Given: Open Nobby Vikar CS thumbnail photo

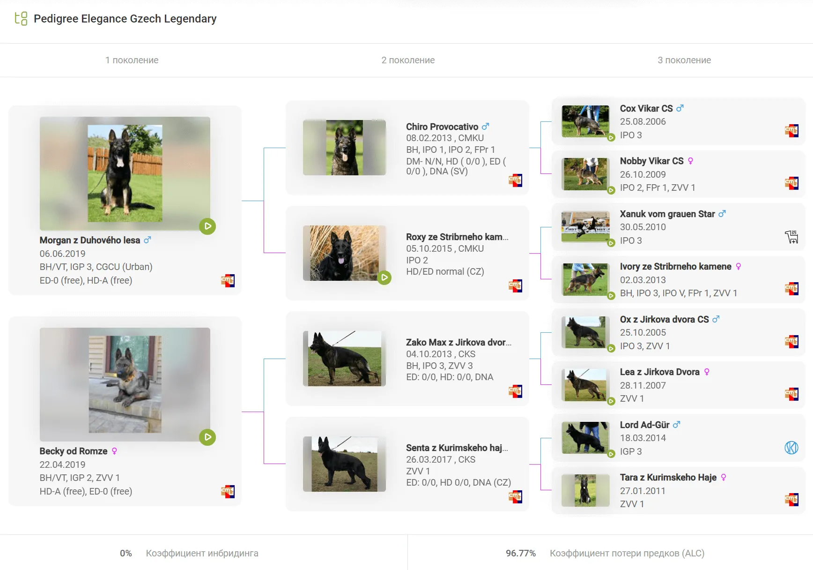Looking at the screenshot, I should pos(585,174).
